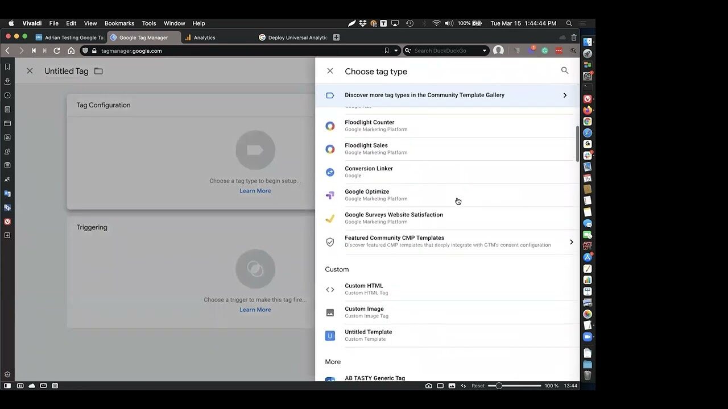Click Floodlight Sales ring icon

tap(330, 149)
